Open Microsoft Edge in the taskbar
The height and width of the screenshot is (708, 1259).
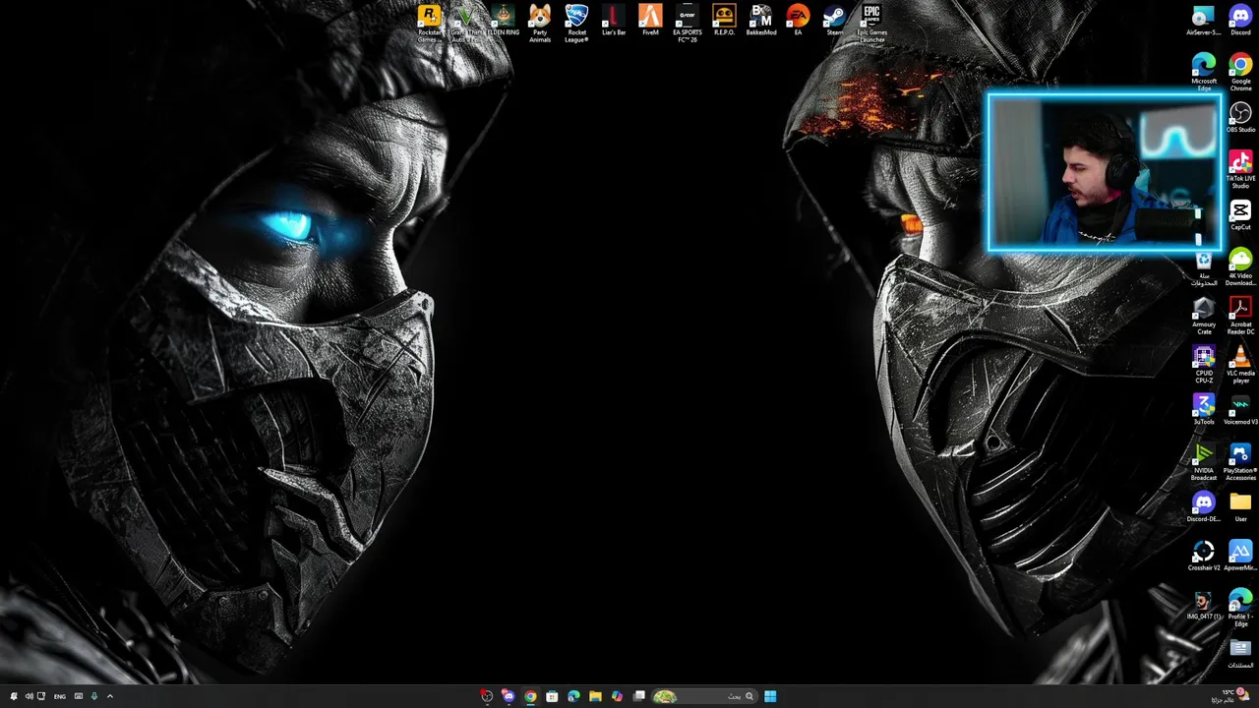[x=573, y=696]
